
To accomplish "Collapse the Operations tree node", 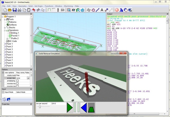I will click(5, 30).
